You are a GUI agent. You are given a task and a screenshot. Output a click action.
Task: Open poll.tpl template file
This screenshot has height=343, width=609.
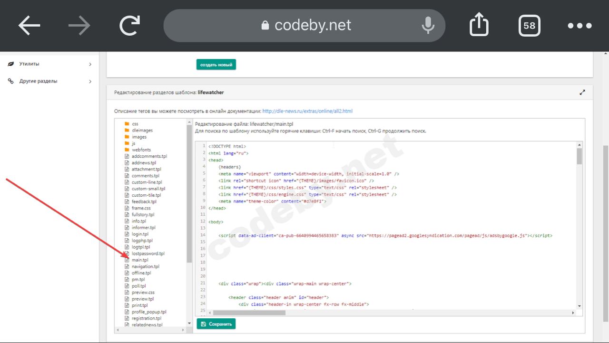(139, 286)
